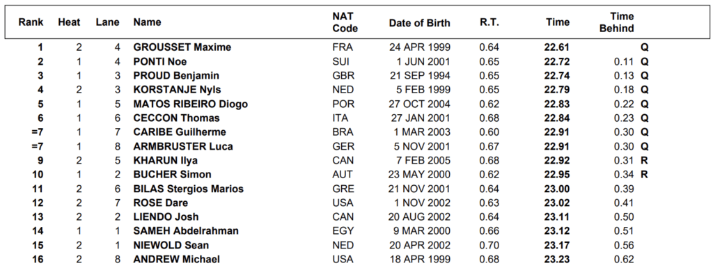Select the Time Behind column header

tap(616, 22)
